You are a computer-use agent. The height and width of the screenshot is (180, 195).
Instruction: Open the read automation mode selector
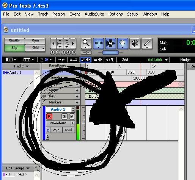point(68,130)
